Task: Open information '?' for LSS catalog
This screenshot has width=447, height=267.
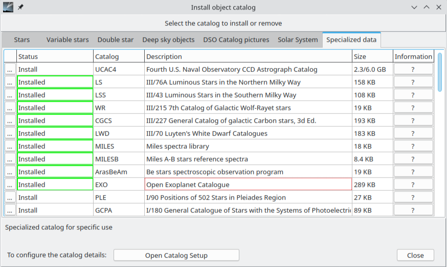Action: click(x=413, y=95)
